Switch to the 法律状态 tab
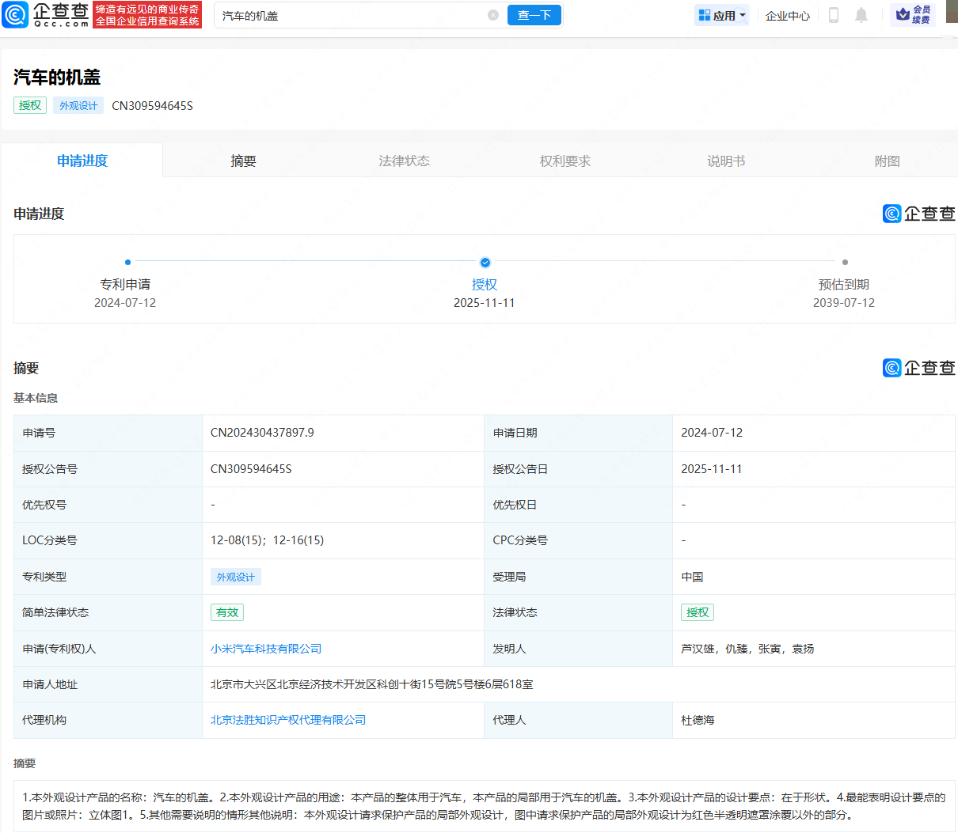This screenshot has width=958, height=833. (x=404, y=160)
